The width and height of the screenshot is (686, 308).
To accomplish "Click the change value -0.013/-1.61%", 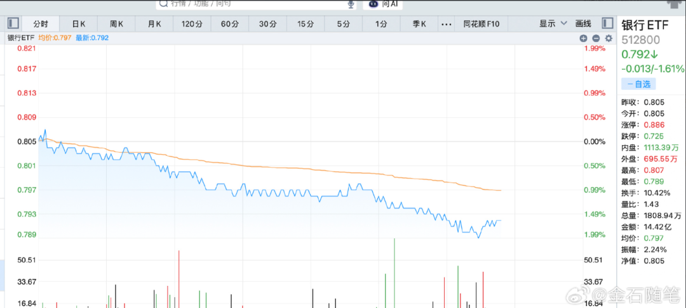I will 653,69.
